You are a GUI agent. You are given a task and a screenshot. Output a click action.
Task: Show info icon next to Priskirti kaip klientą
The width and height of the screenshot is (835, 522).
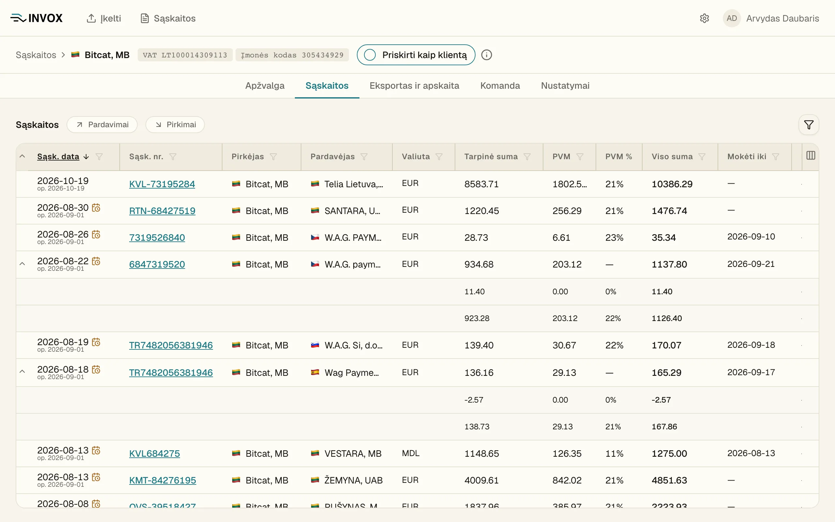click(487, 55)
